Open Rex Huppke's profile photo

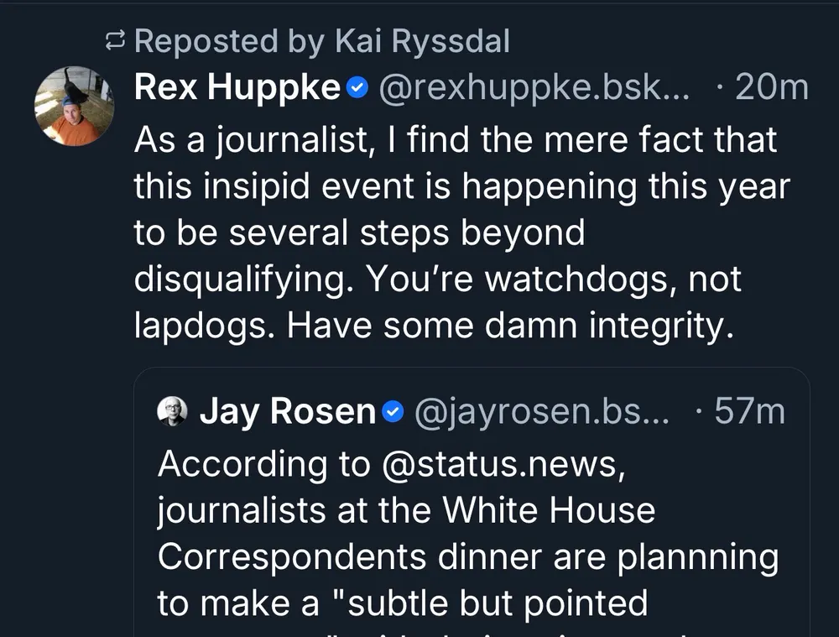click(74, 106)
